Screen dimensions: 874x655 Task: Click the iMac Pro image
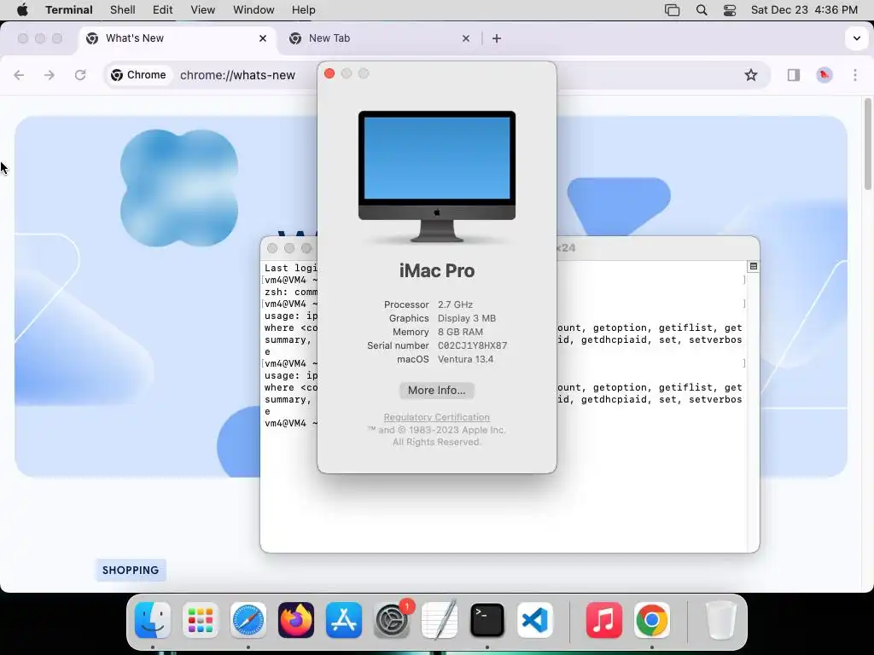(x=437, y=177)
